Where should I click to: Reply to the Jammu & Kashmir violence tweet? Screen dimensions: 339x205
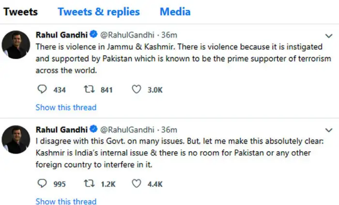point(43,89)
